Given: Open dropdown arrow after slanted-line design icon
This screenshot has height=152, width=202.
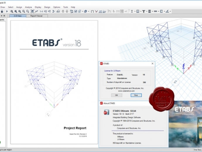Looking at the screenshot, I should pyautogui.click(x=170, y=11).
